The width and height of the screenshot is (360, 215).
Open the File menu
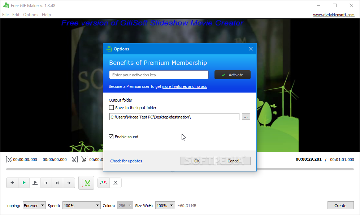5,15
